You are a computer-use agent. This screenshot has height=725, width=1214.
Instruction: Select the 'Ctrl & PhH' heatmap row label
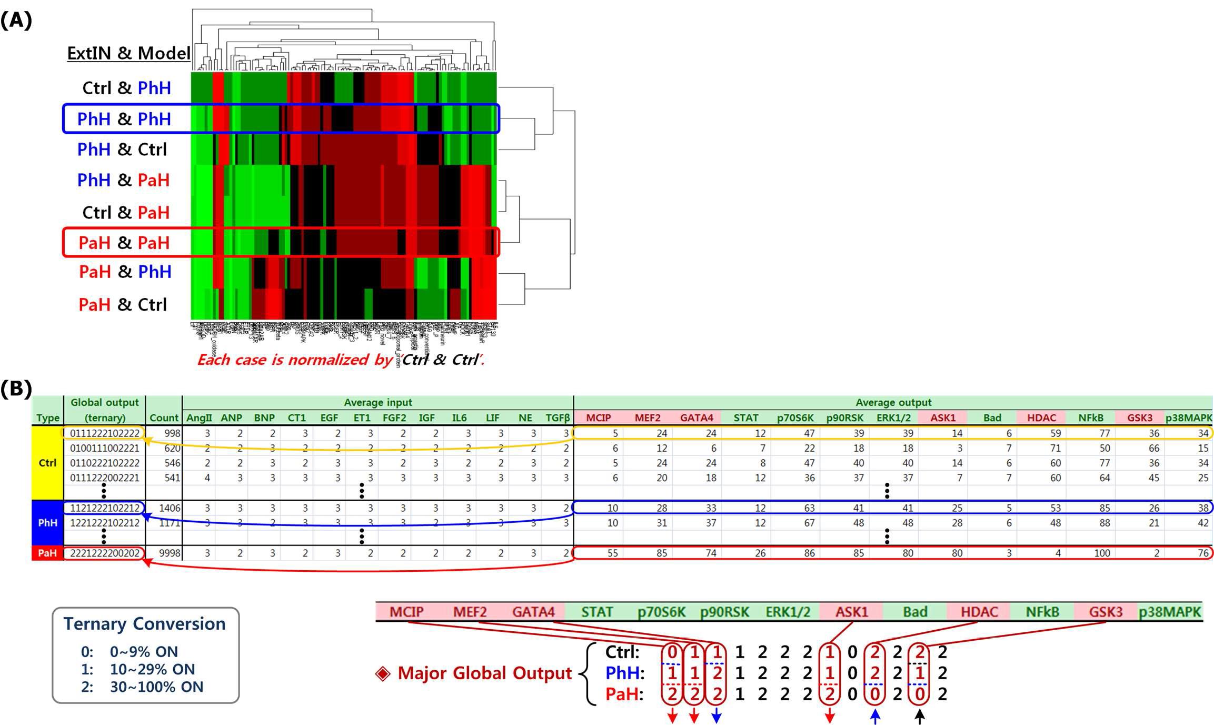(127, 87)
